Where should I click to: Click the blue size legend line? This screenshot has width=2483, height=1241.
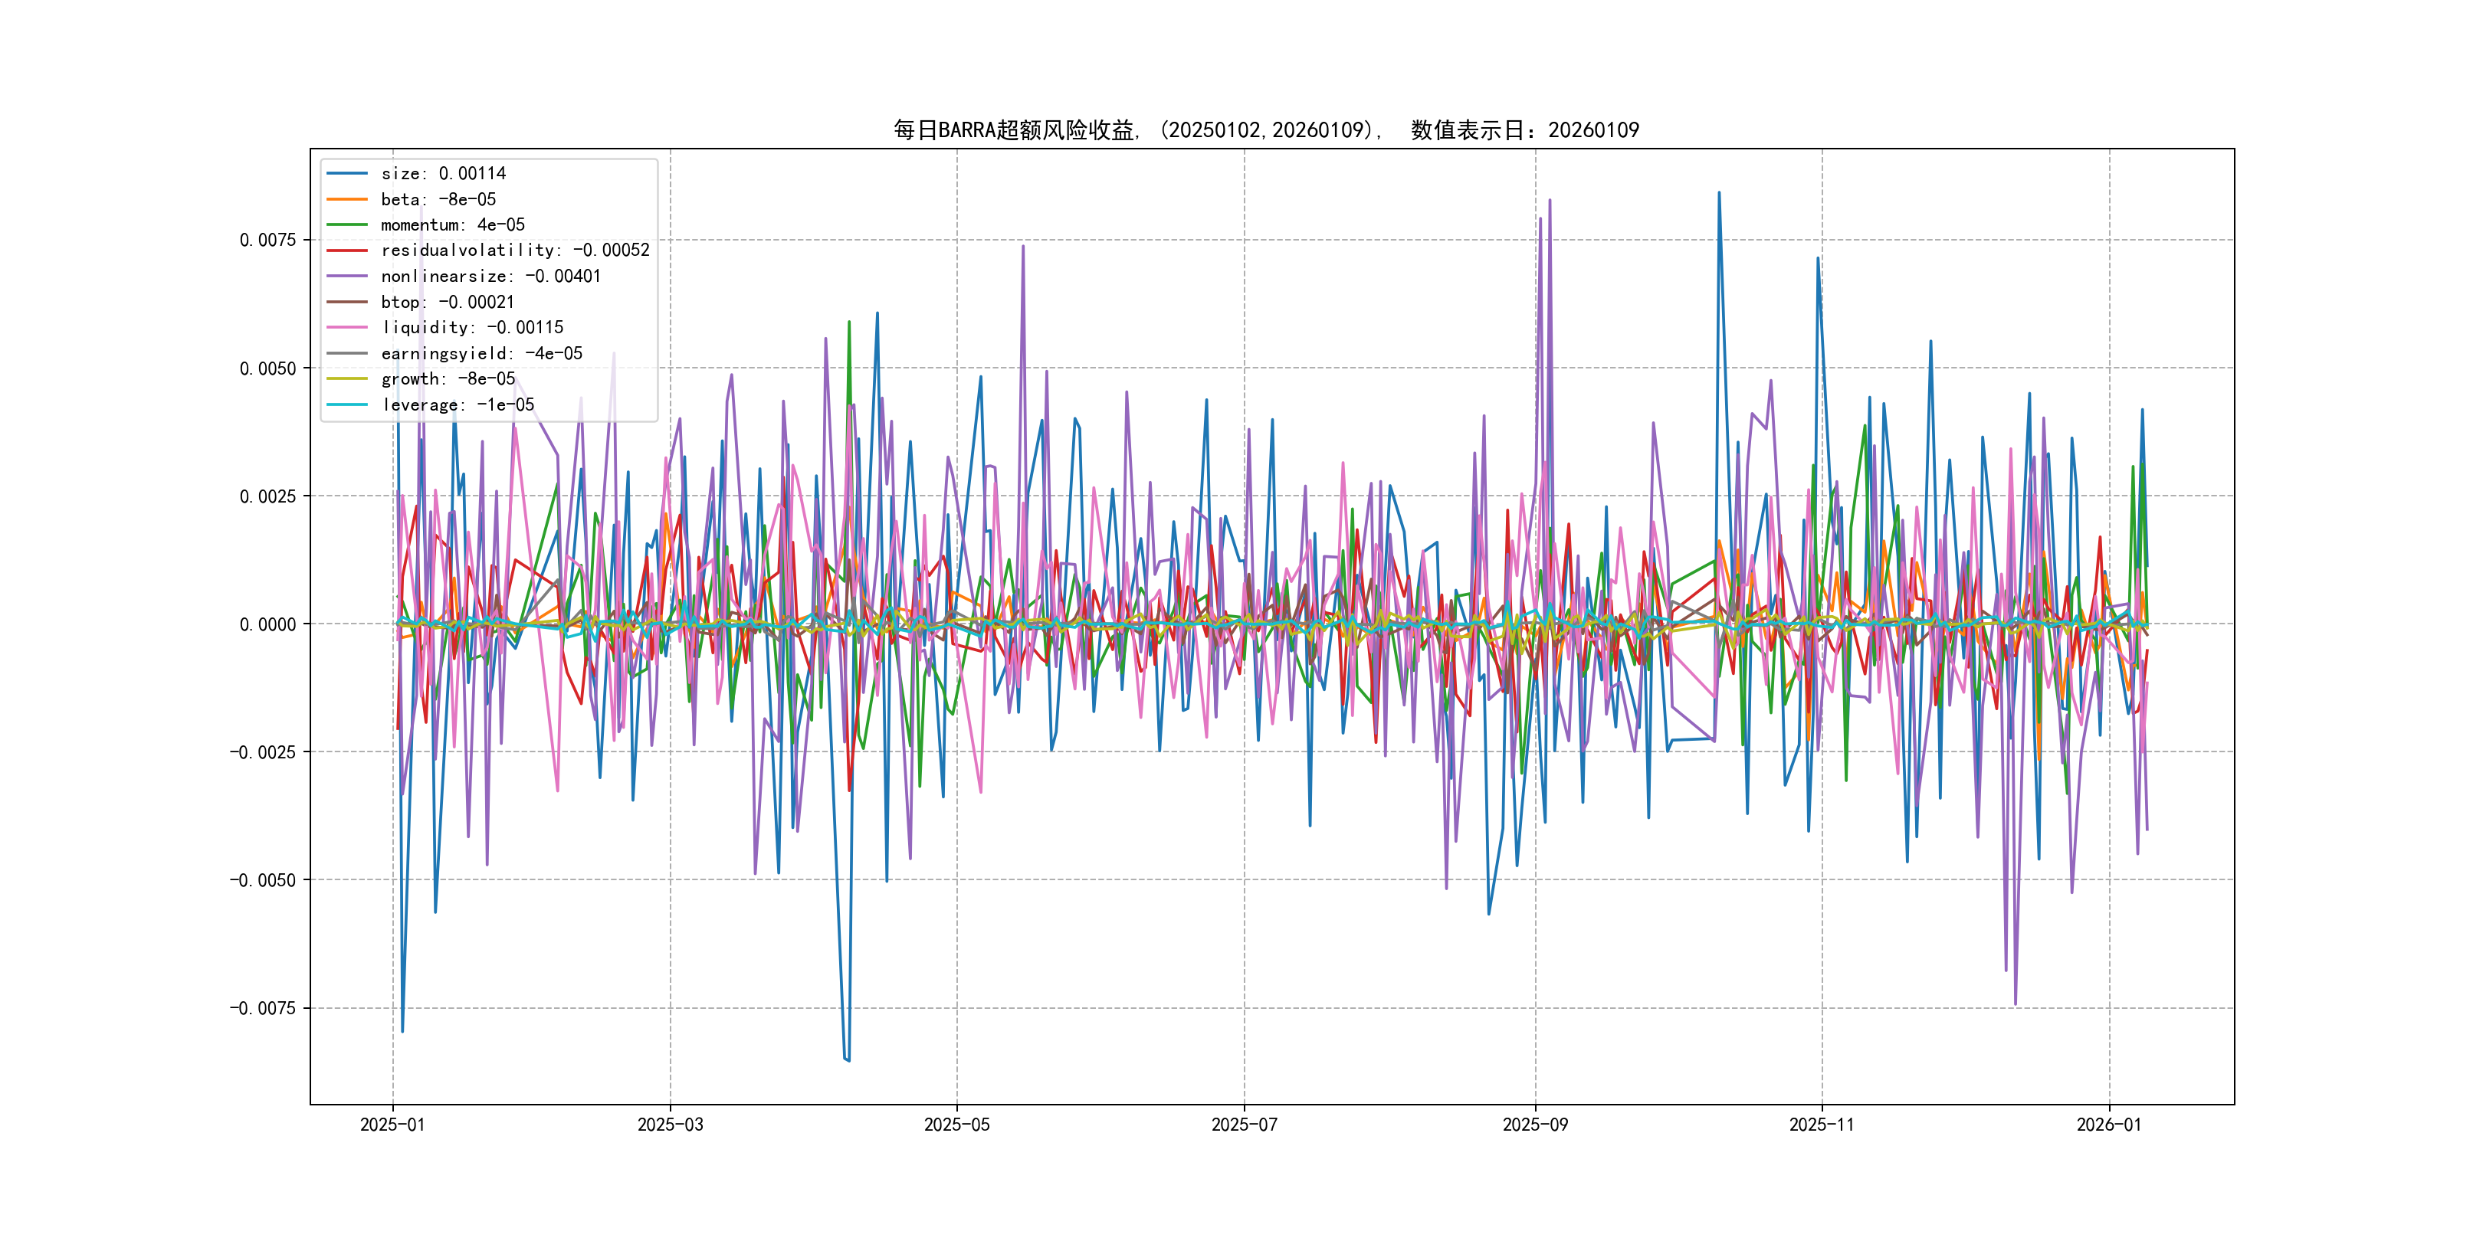pyautogui.click(x=347, y=173)
